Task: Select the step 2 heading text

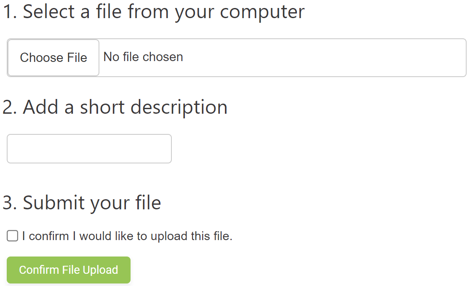Action: tap(115, 107)
